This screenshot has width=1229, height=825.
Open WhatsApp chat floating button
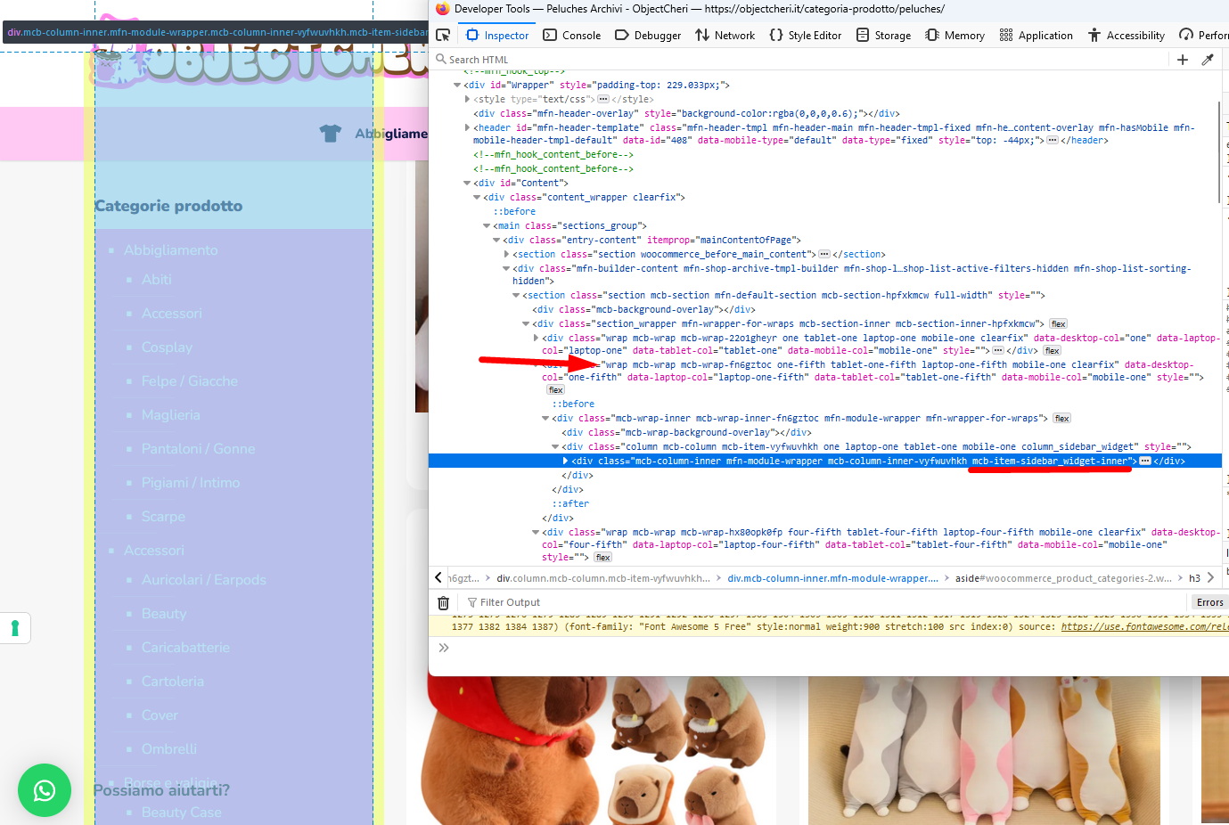[x=45, y=790]
